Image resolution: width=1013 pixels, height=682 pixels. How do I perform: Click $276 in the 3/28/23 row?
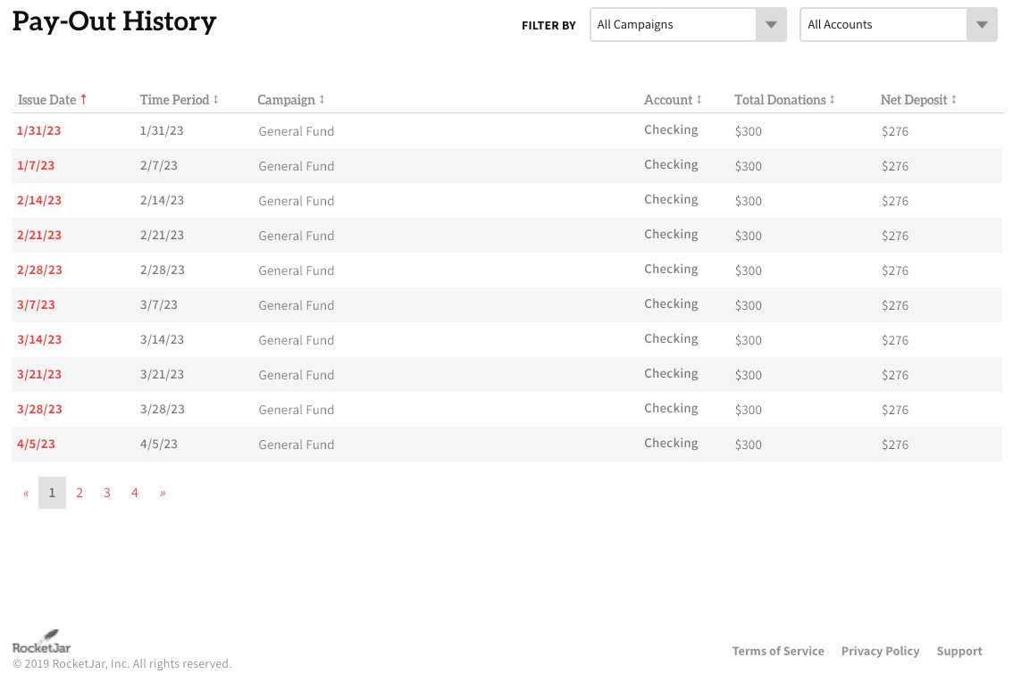[x=895, y=410]
